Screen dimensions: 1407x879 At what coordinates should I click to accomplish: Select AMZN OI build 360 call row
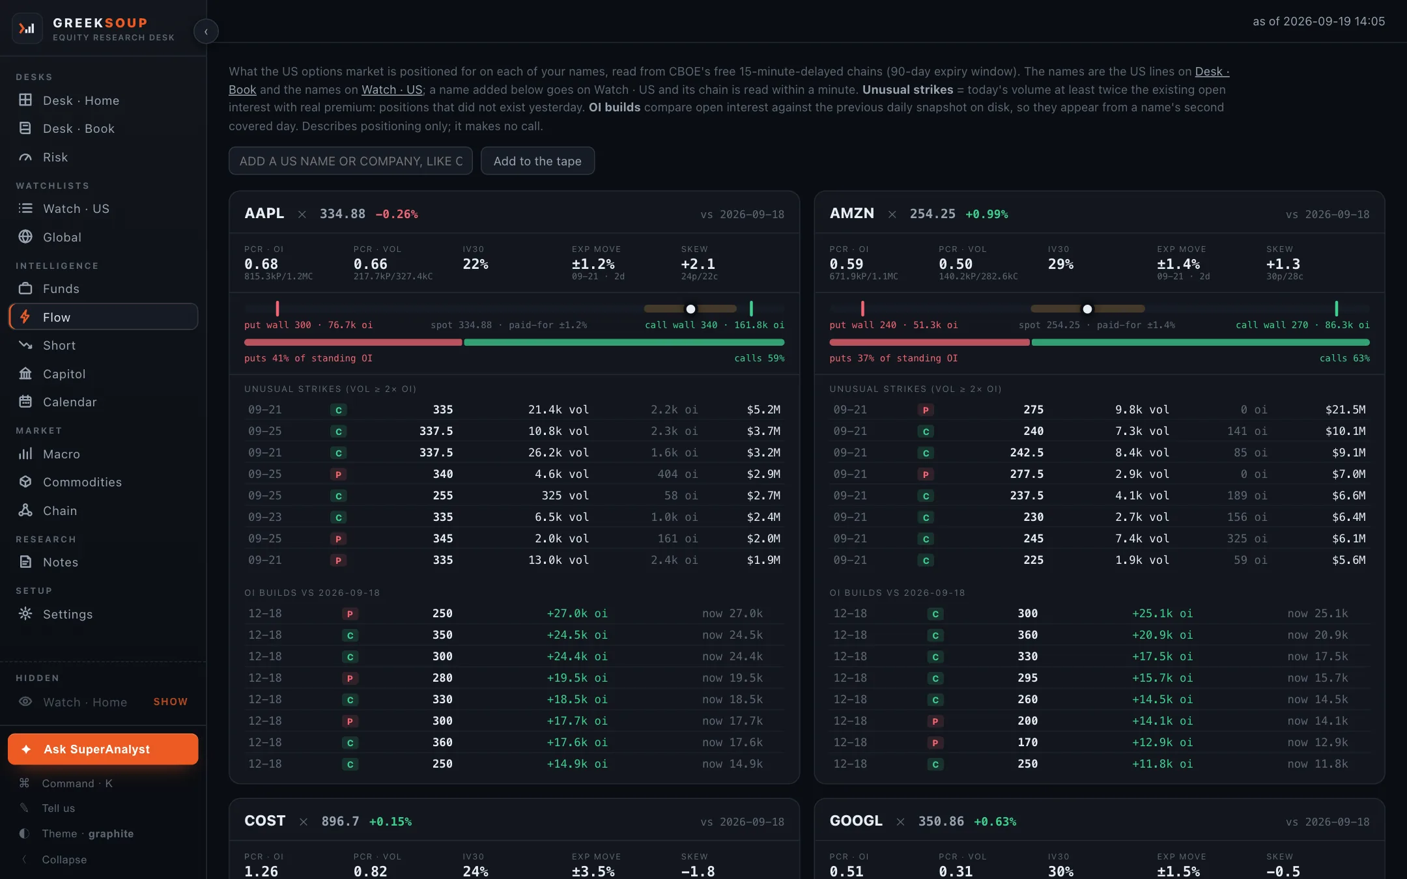coord(1099,635)
